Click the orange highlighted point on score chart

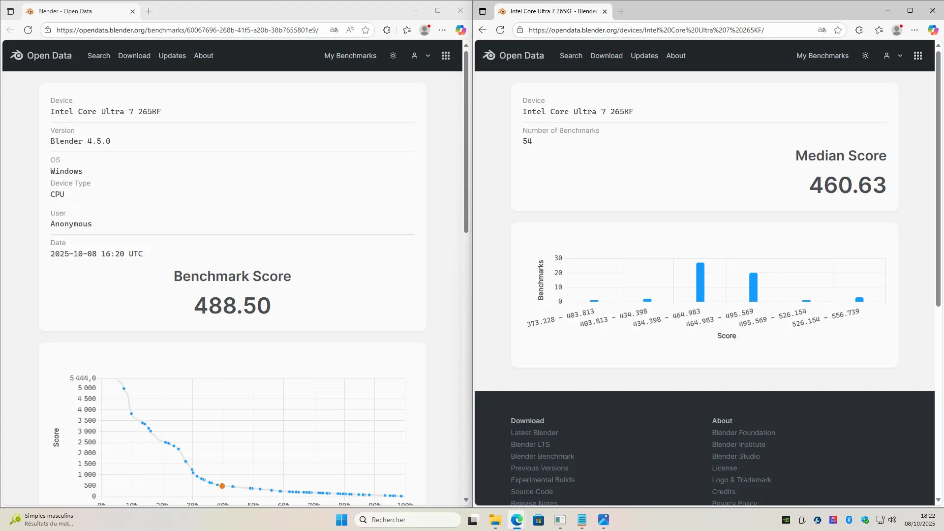tap(222, 486)
